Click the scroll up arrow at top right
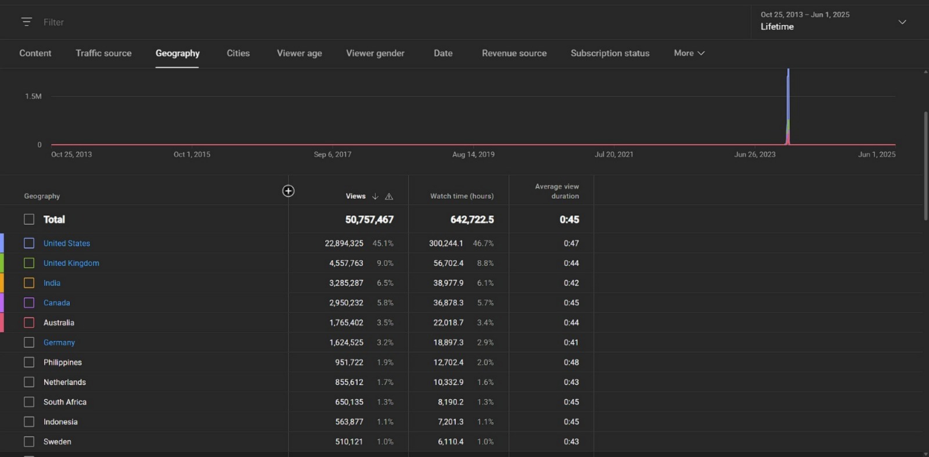Screen dimensions: 929x457 tap(925, 72)
